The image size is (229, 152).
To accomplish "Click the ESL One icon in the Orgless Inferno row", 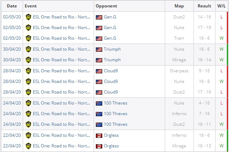I will pyautogui.click(x=28, y=135).
